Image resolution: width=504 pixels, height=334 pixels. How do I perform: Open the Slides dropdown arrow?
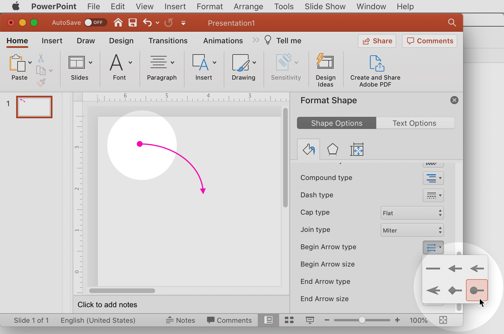pos(91,62)
